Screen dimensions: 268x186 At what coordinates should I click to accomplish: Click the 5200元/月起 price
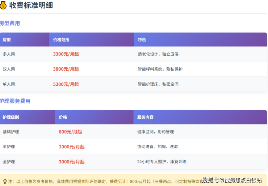coord(66,84)
